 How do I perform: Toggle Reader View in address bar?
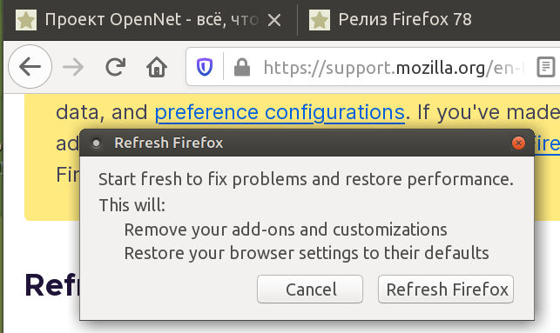coord(546,67)
